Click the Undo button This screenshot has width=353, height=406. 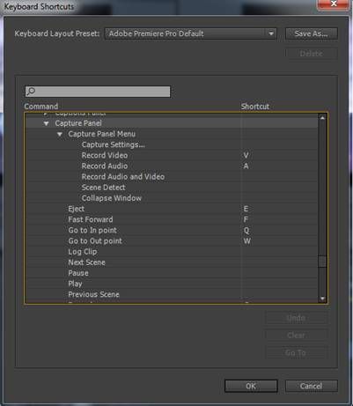(x=296, y=318)
